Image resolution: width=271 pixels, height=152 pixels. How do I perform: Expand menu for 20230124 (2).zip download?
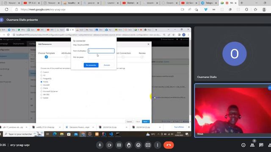[160, 127]
